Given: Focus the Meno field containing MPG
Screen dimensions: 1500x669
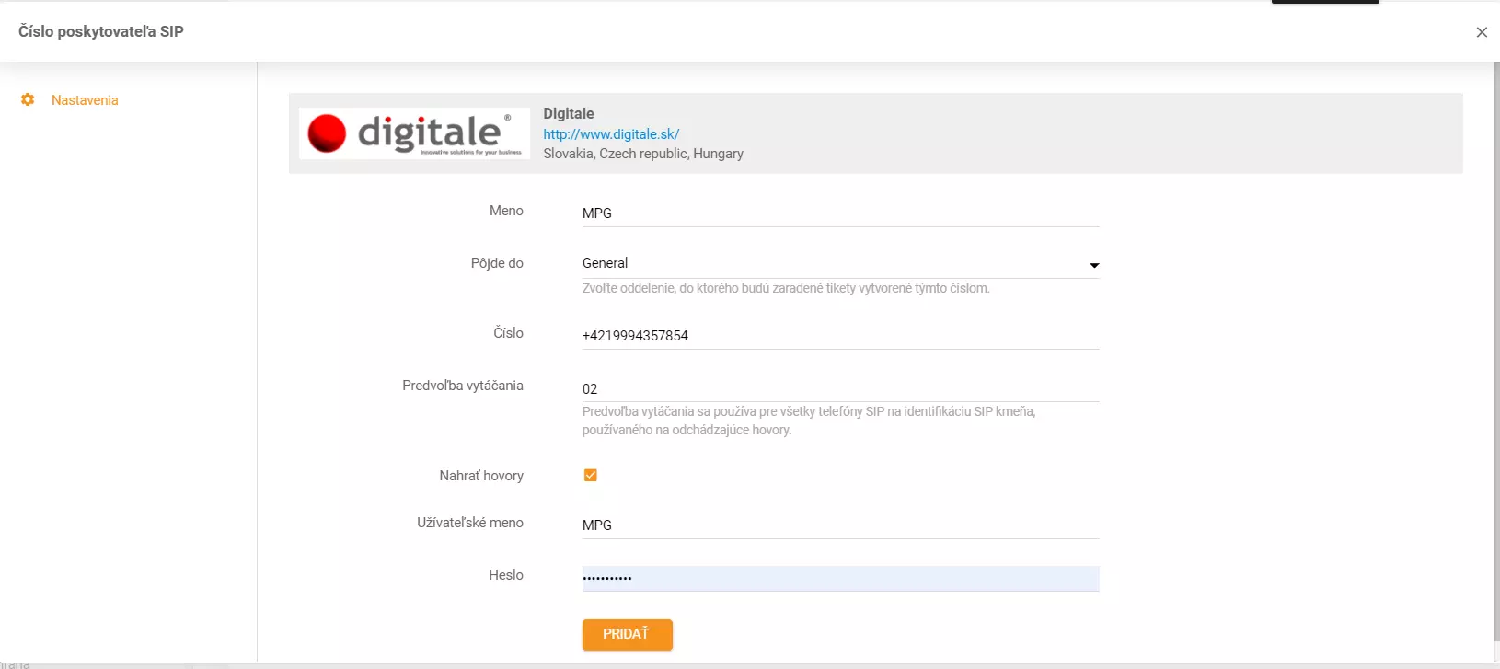Looking at the screenshot, I should (x=839, y=213).
